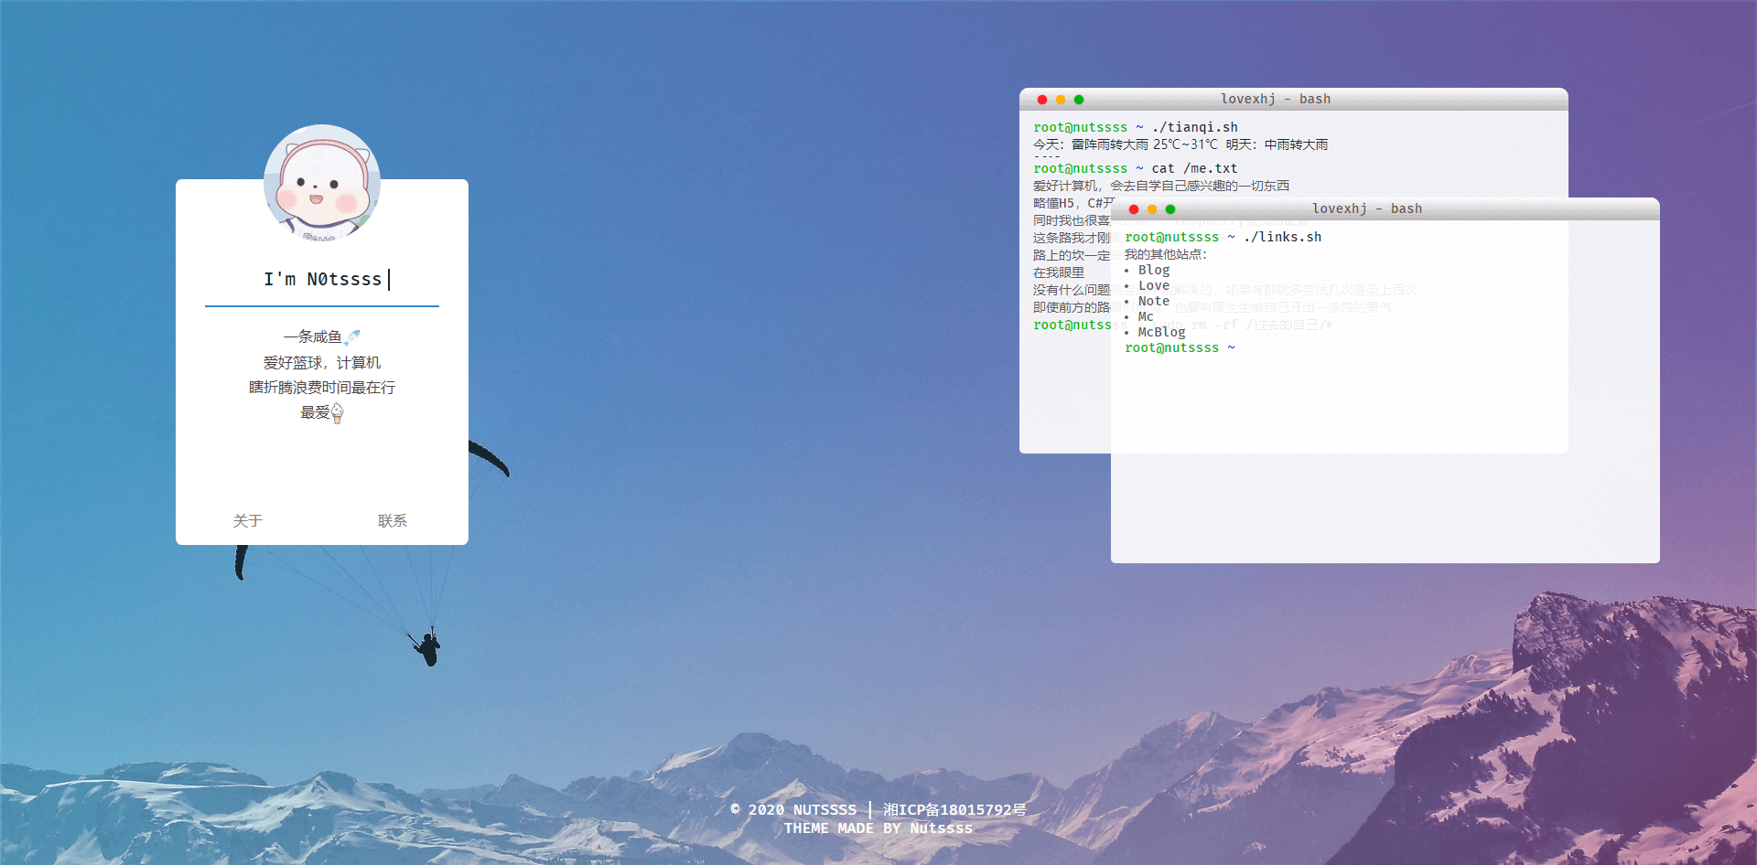The height and width of the screenshot is (865, 1757).
Task: Click the fish emoji beside 一条咸鱼
Action: click(x=352, y=337)
